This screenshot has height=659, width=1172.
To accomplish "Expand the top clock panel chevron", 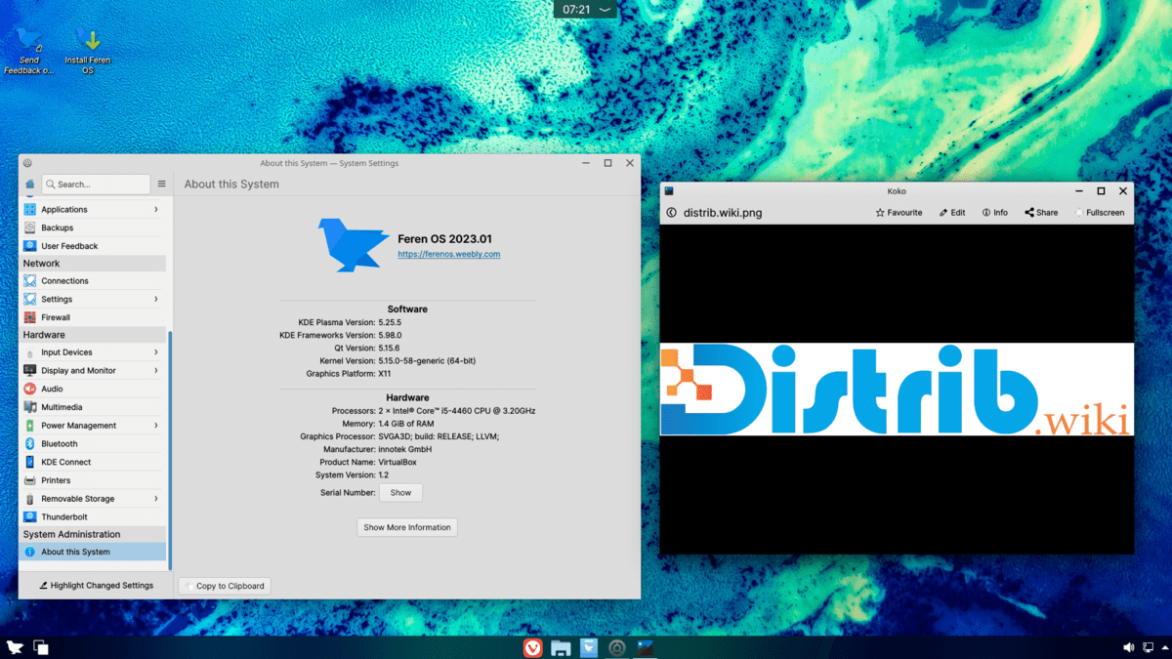I will pos(606,9).
